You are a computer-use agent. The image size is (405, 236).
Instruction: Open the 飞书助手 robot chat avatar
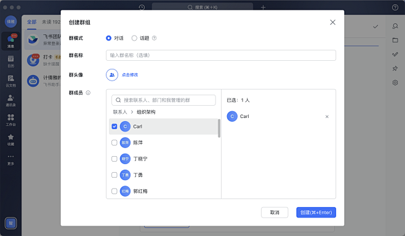coord(33,81)
